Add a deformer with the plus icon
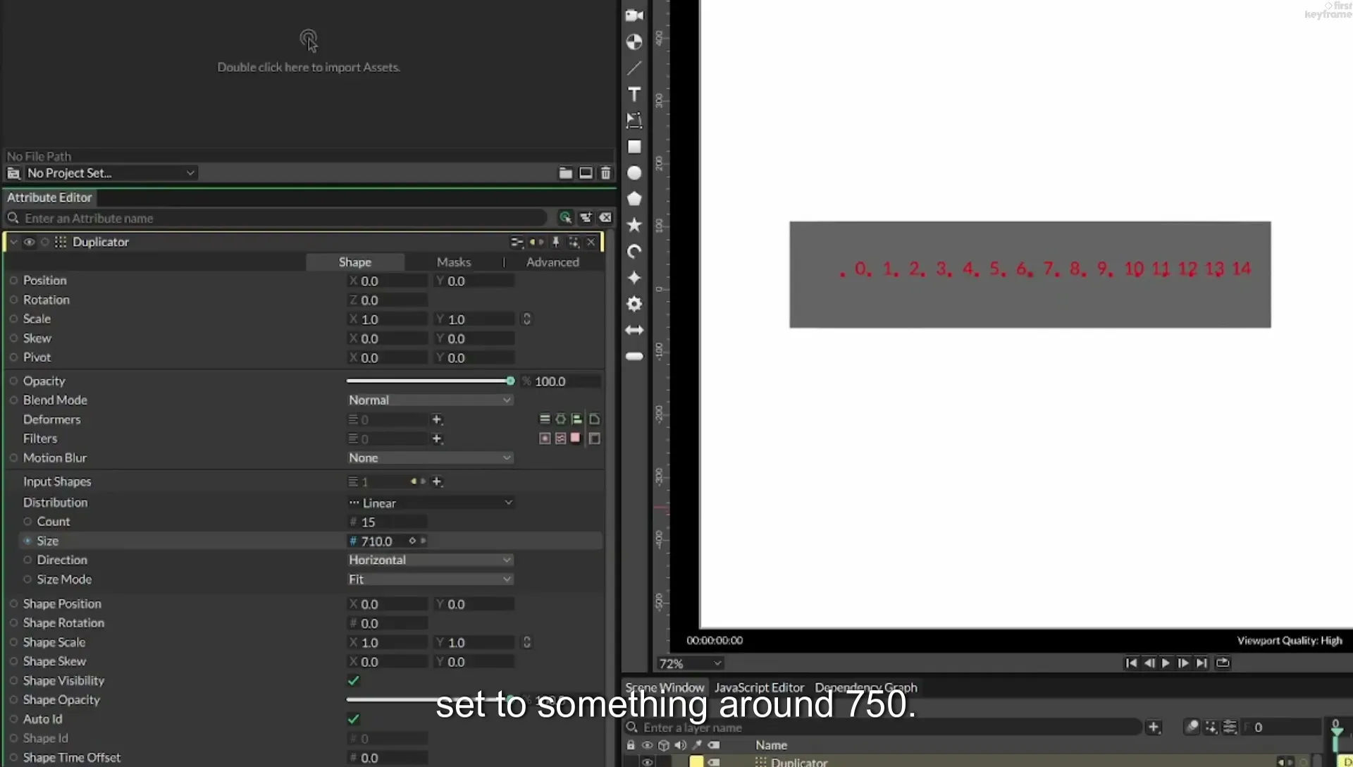 coord(437,419)
